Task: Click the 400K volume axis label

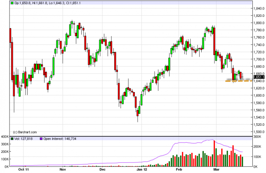Action: tap(5, 137)
